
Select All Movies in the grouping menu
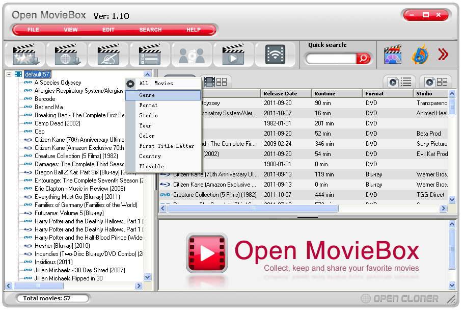click(163, 83)
